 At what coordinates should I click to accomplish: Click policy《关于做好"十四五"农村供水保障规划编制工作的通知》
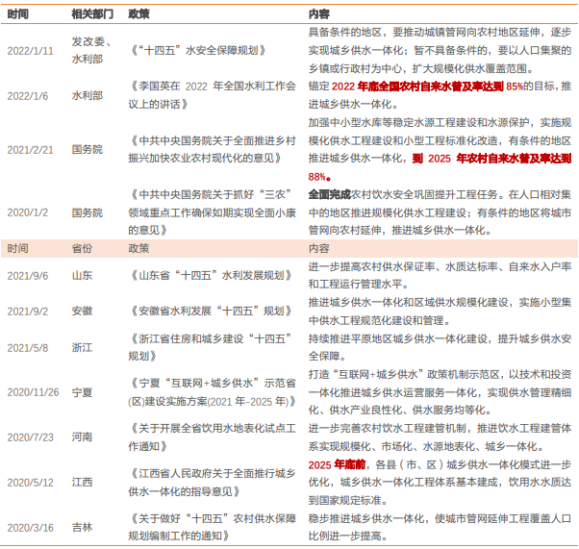pyautogui.click(x=213, y=527)
